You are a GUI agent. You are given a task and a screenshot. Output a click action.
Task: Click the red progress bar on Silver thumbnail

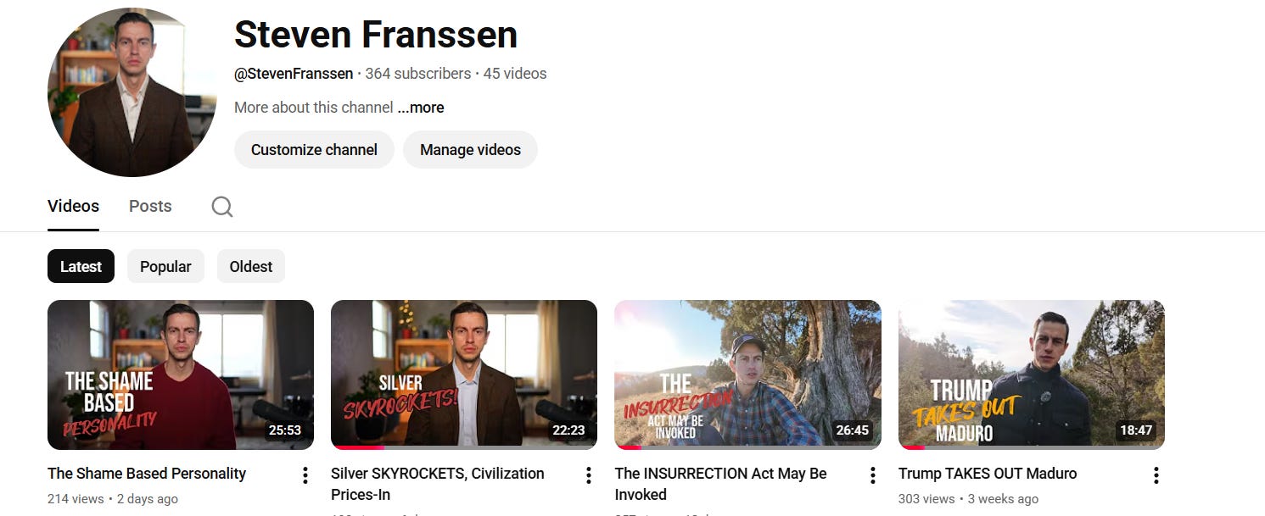(x=359, y=447)
